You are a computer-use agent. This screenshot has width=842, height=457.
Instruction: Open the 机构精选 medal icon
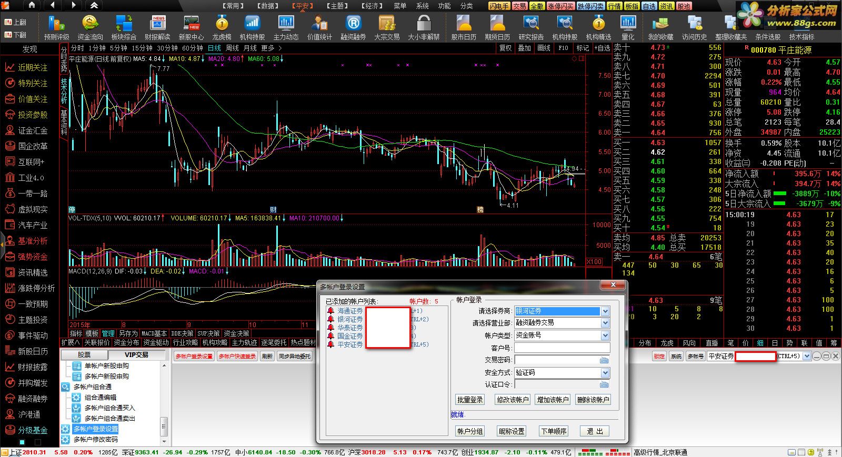pos(598,27)
